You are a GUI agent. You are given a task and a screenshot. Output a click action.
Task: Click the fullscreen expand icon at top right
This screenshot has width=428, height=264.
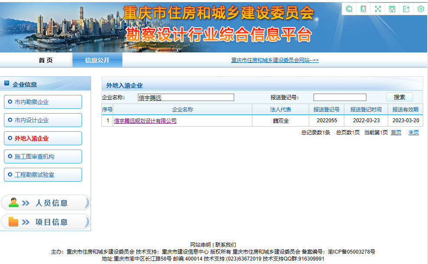coord(377,9)
